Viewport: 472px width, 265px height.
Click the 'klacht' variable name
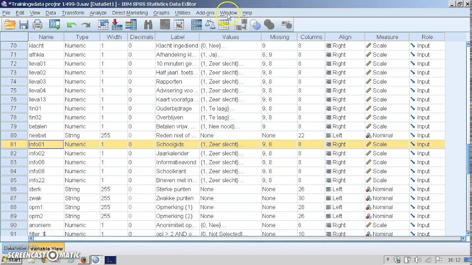(37, 46)
